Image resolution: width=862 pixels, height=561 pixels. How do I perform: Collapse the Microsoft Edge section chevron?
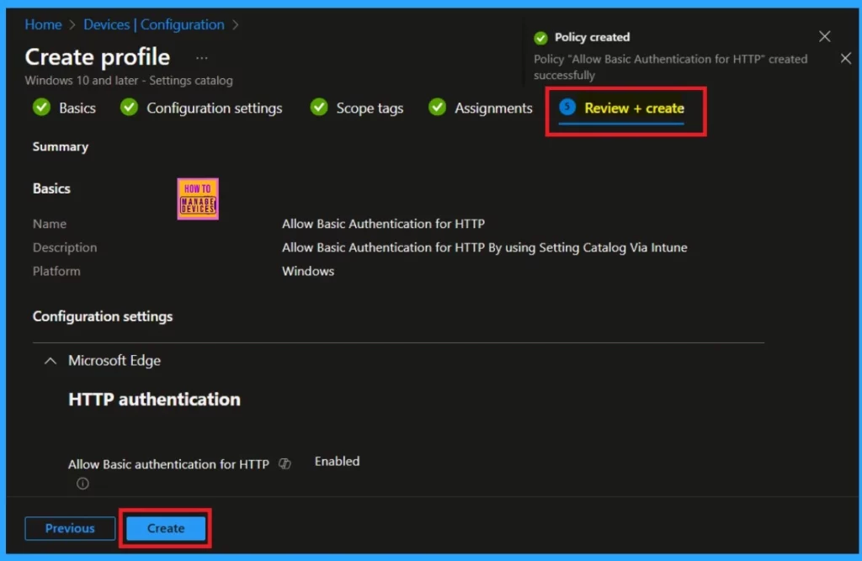click(x=50, y=361)
